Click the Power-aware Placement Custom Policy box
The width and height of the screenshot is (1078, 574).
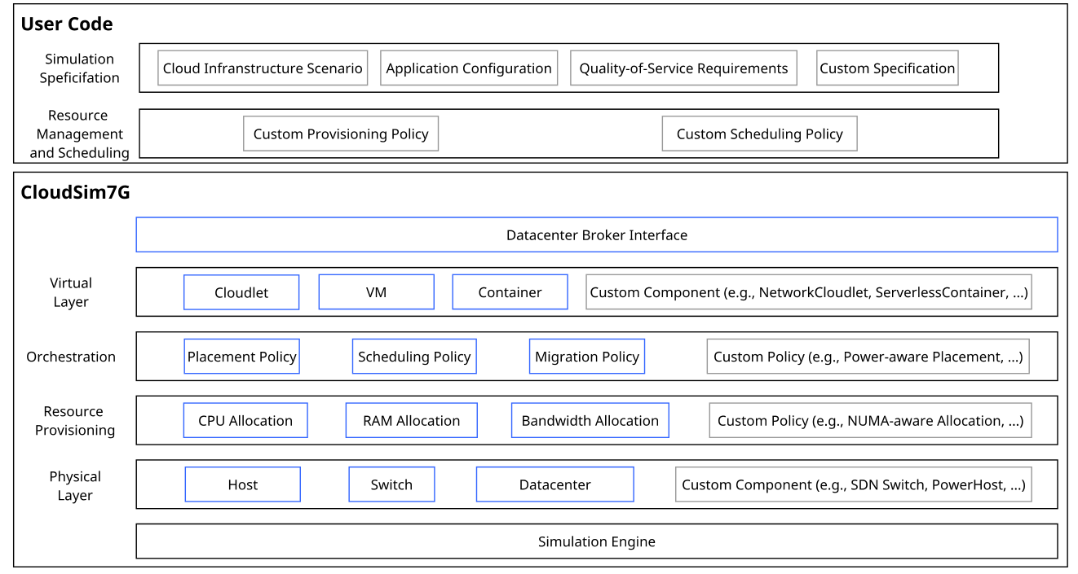point(868,357)
